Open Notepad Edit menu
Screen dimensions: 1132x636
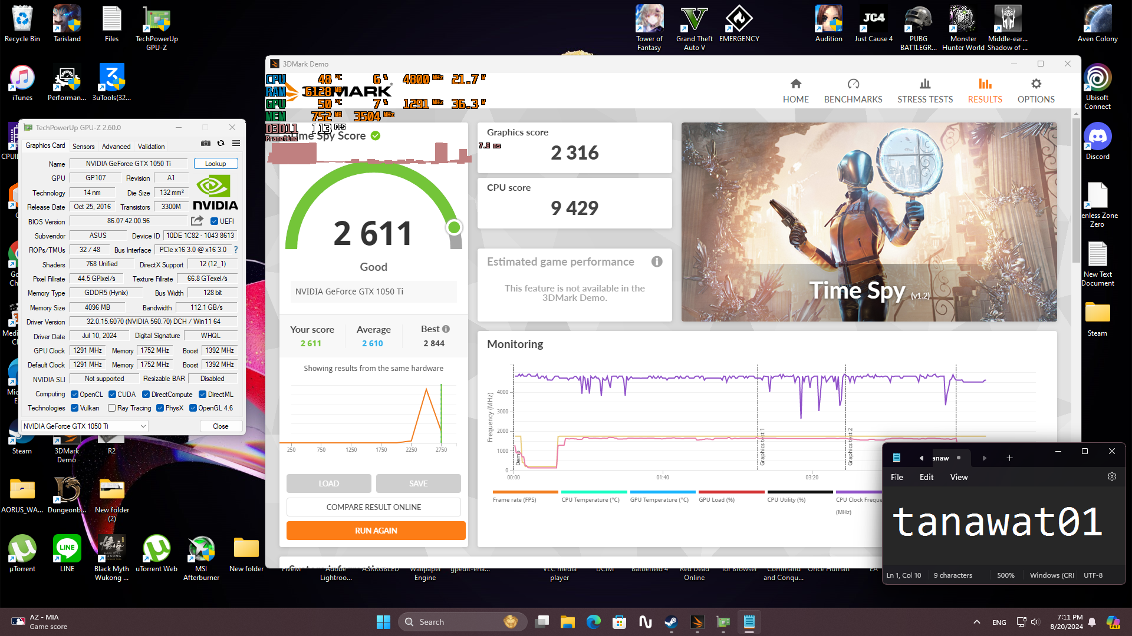tap(926, 477)
